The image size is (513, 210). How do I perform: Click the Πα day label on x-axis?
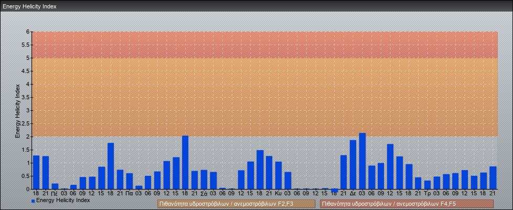pos(129,194)
